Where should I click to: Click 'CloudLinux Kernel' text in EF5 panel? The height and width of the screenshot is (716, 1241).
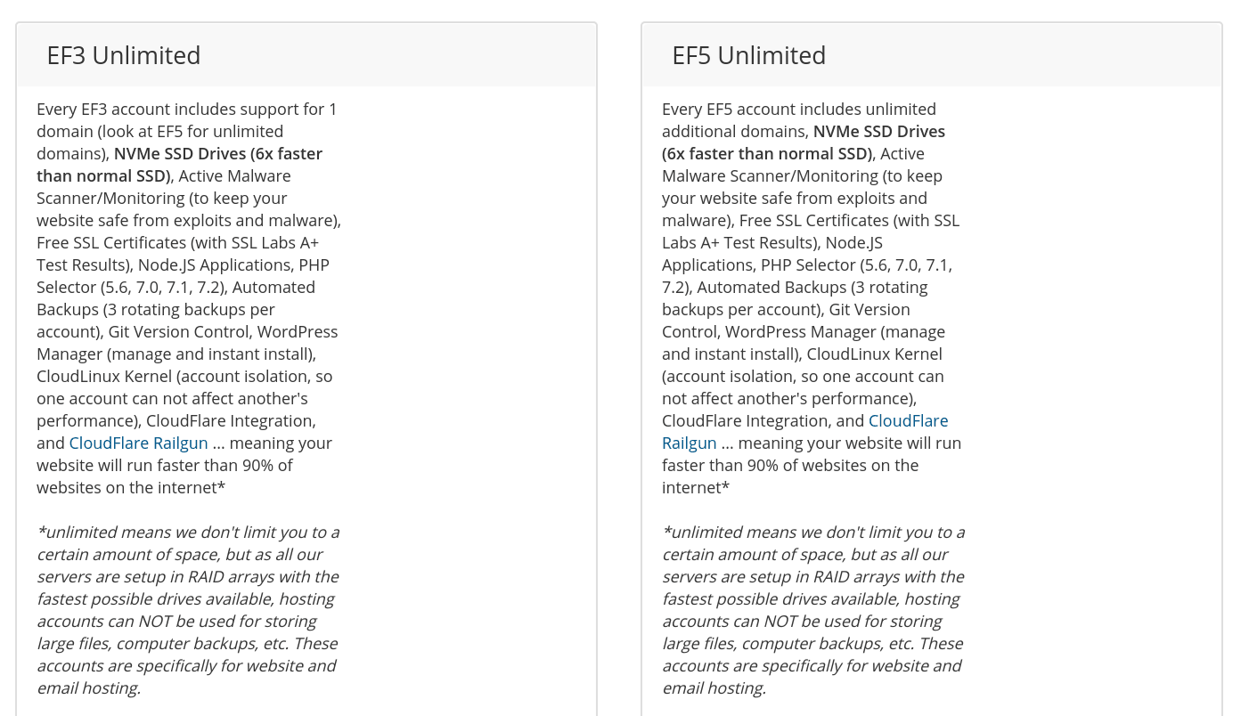[x=874, y=354]
